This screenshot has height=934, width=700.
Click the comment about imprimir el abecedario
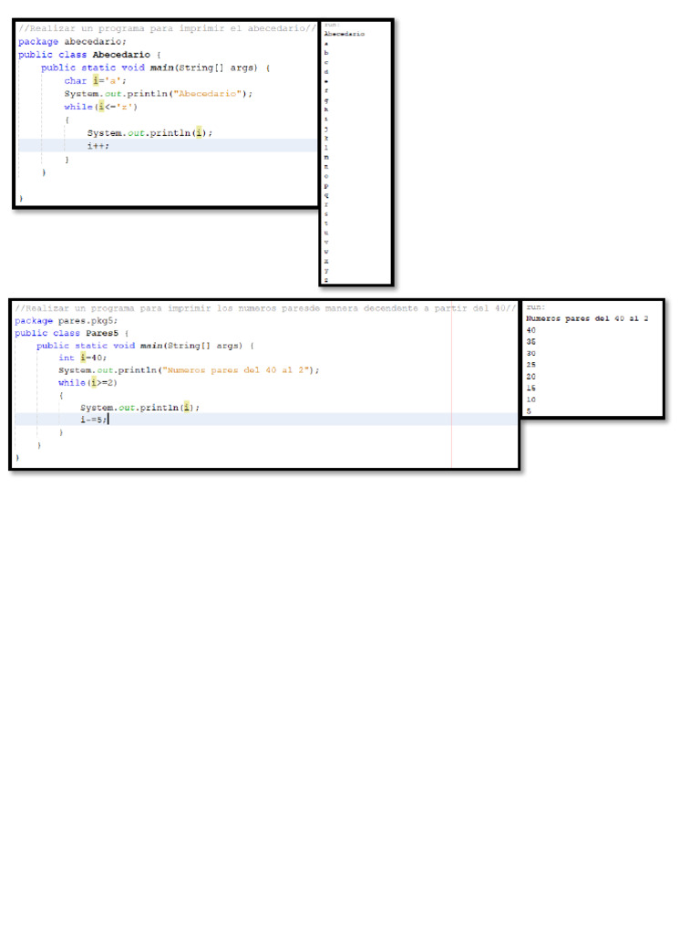[168, 28]
